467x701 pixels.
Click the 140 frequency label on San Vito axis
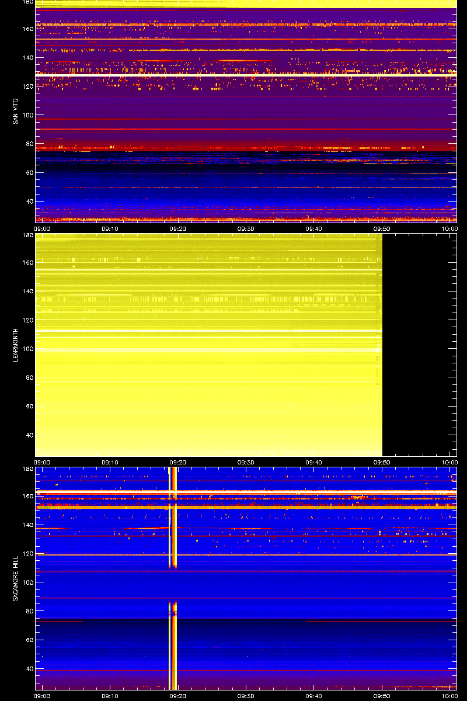[x=27, y=58]
